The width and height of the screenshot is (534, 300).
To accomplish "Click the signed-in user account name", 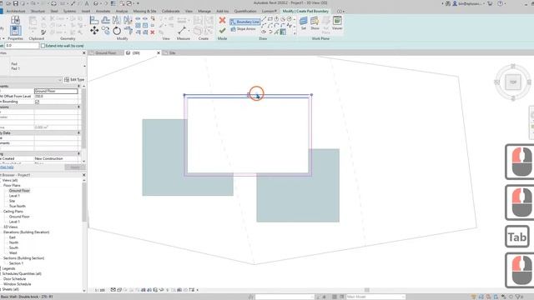I will [470, 3].
